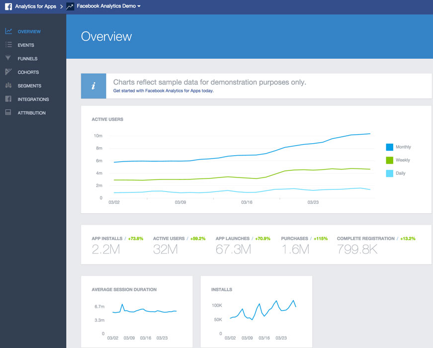Click the 03/16 date label on Active Users chart
The image size is (433, 348).
pyautogui.click(x=247, y=202)
